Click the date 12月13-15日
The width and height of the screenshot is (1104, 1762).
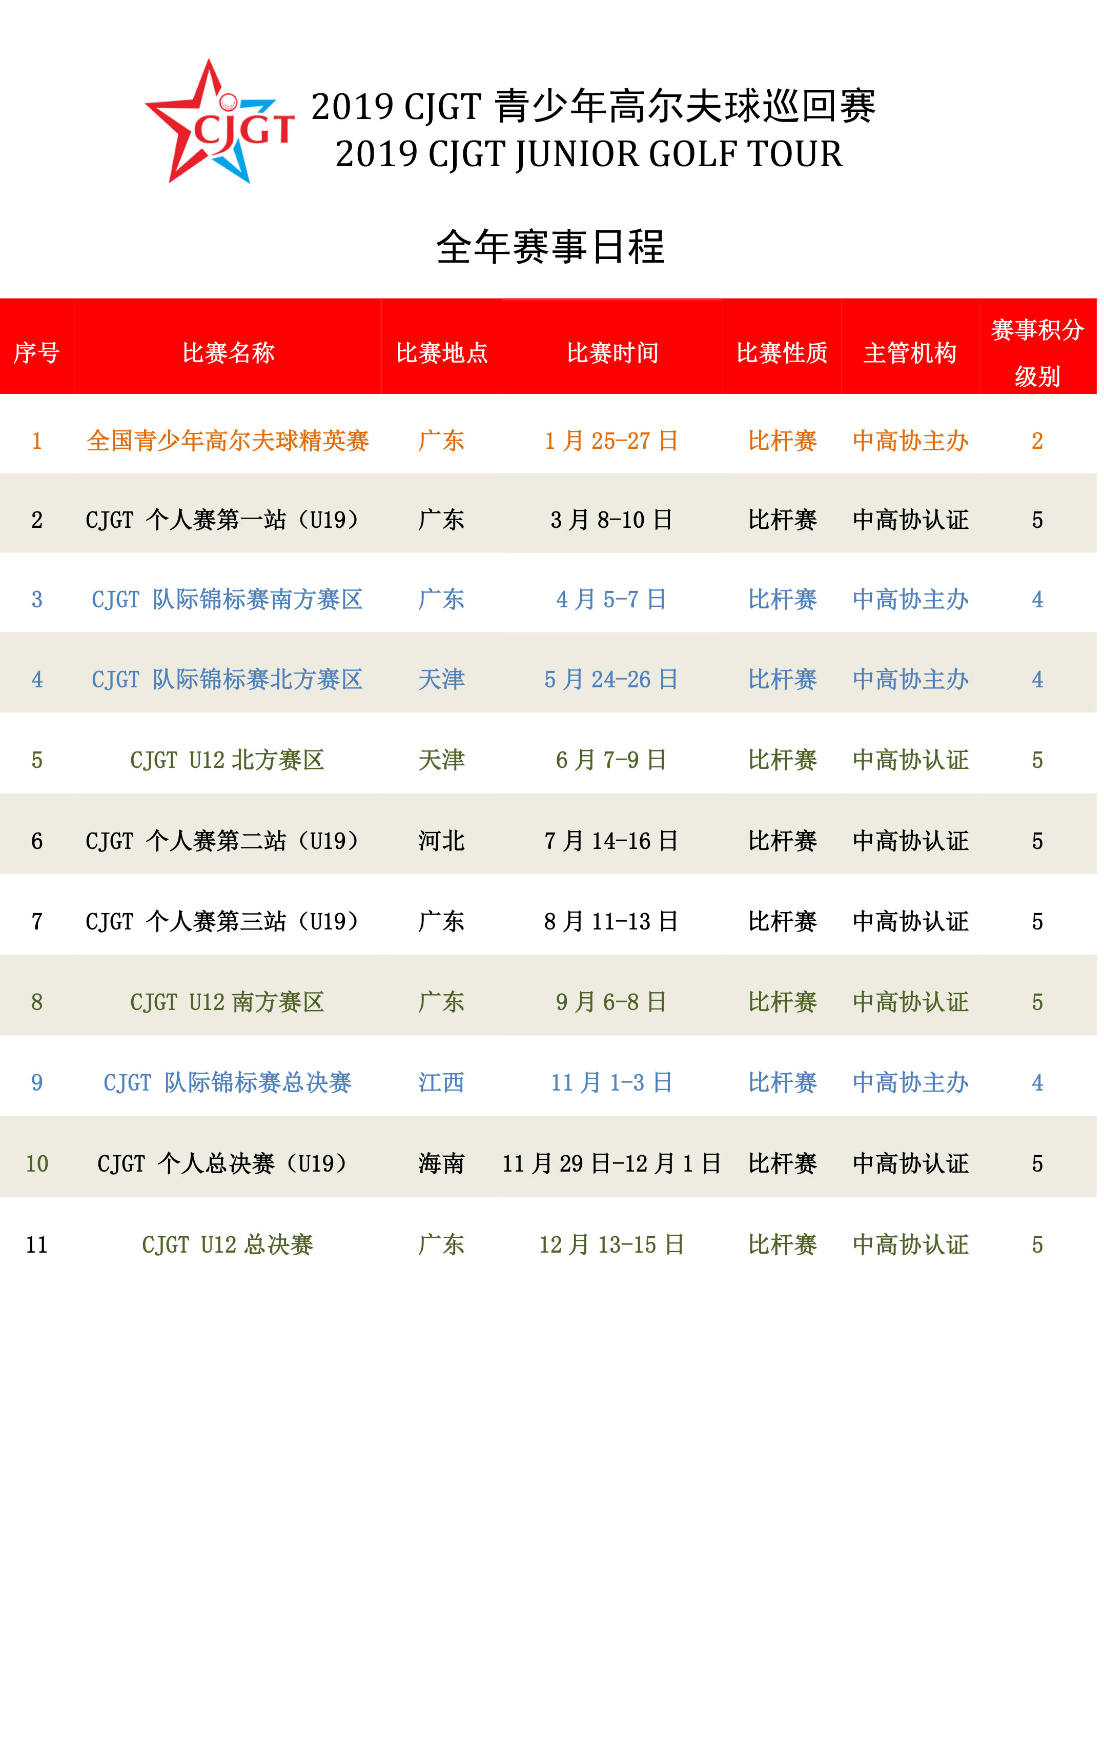click(x=612, y=1244)
